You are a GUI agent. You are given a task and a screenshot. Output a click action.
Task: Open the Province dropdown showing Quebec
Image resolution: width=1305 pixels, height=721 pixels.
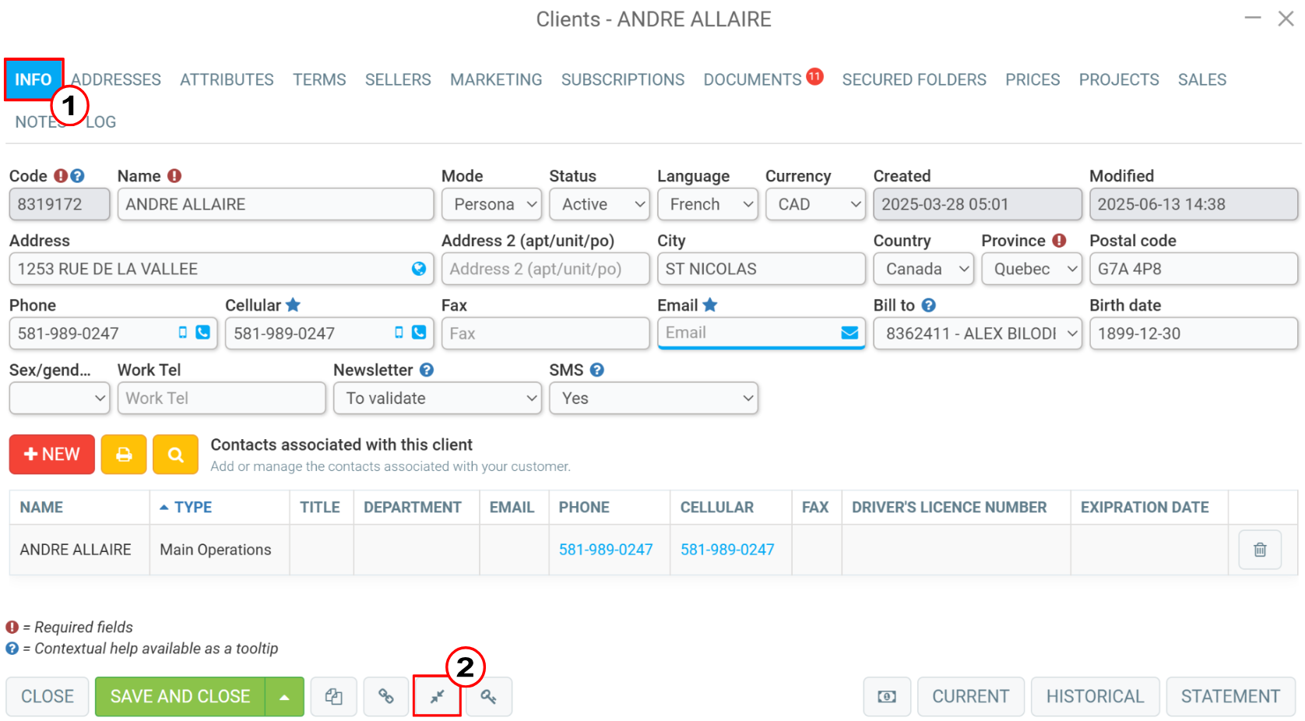(x=1032, y=269)
